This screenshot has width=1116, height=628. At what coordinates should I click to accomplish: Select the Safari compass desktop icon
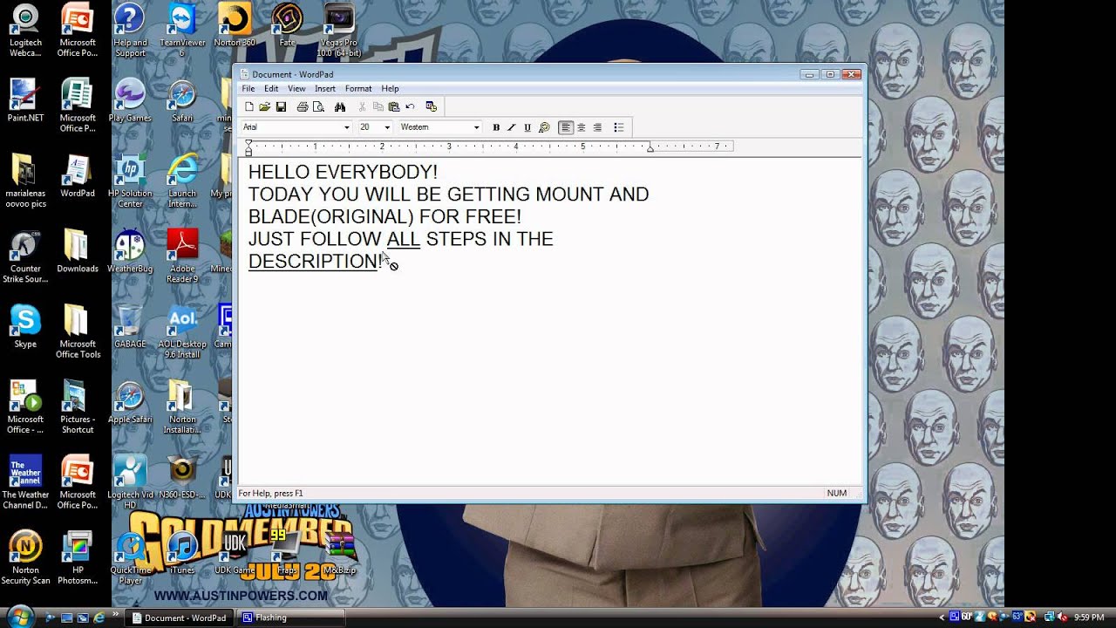[x=182, y=100]
